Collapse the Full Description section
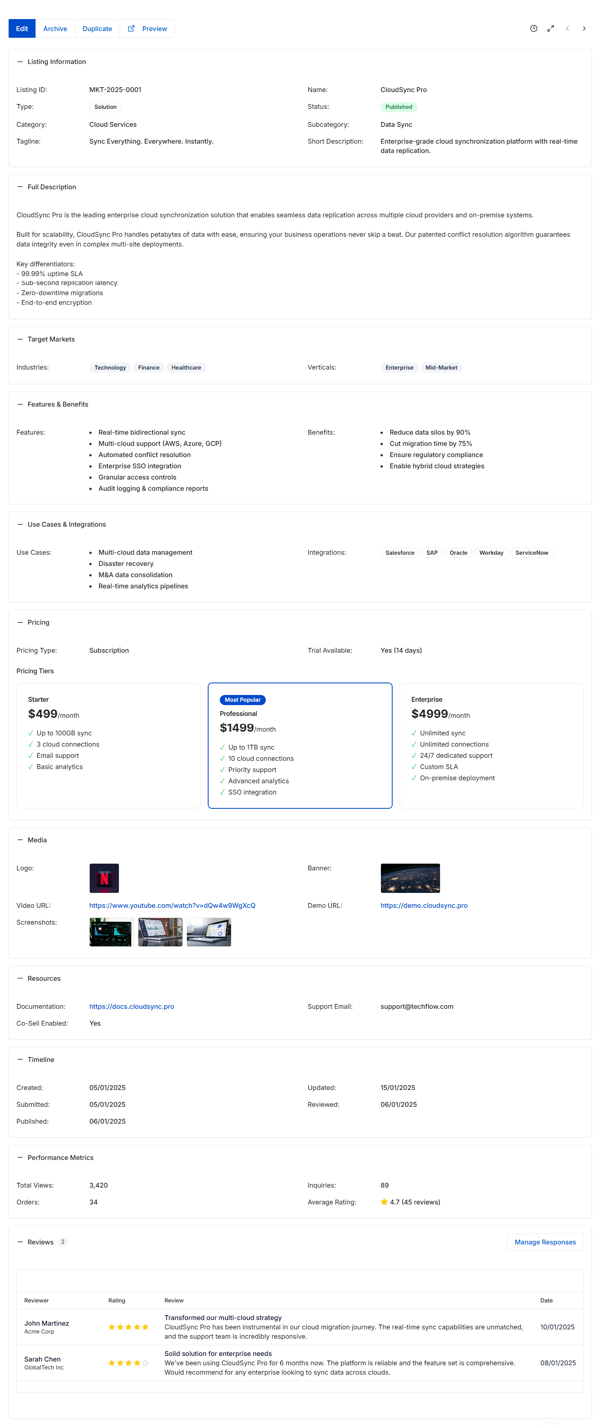Screen dimensions: 603x1427 coord(20,187)
